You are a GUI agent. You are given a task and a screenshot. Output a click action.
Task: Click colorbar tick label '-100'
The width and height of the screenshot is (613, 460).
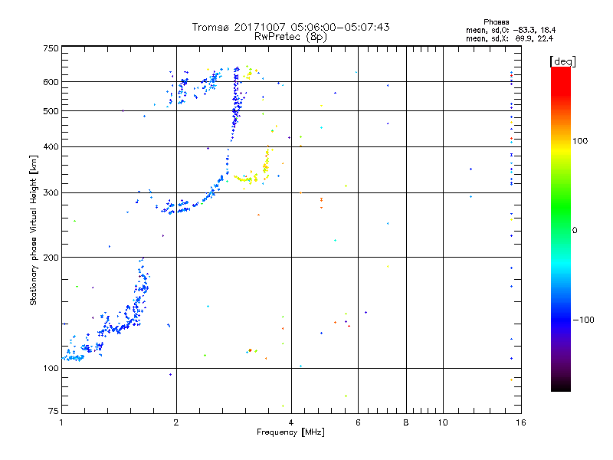[583, 320]
